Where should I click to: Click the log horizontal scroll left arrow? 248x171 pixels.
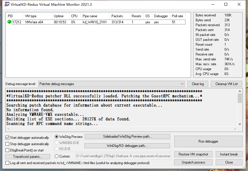point(8,129)
